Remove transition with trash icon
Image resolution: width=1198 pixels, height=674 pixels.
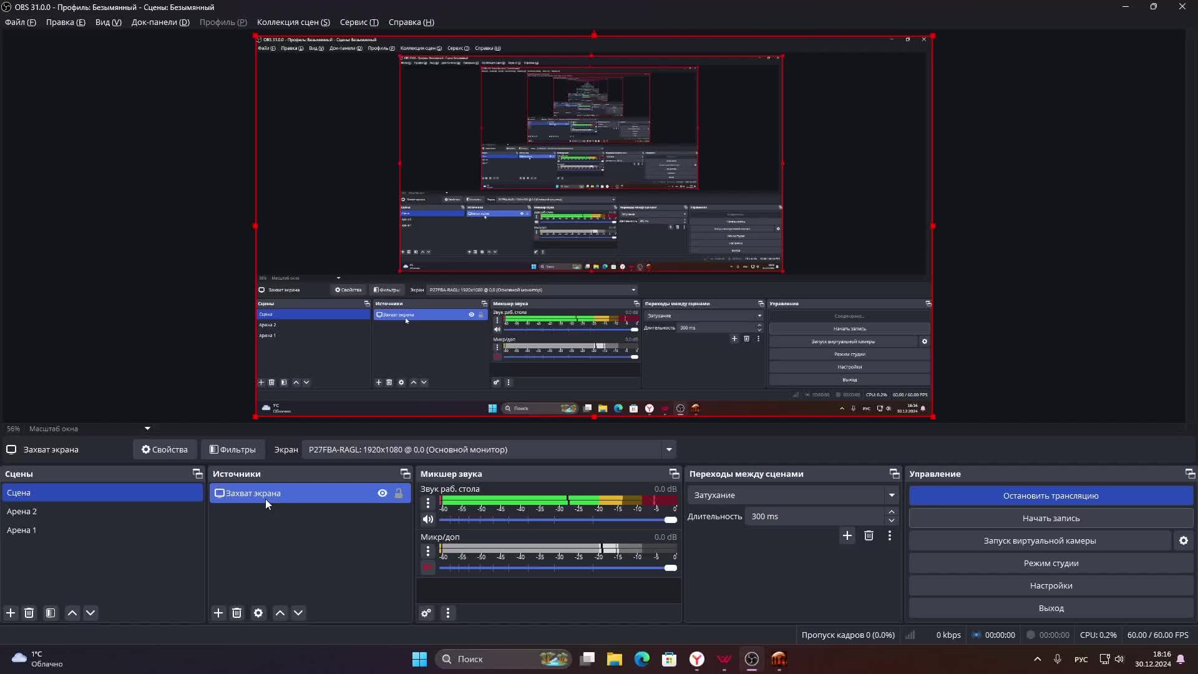869,535
